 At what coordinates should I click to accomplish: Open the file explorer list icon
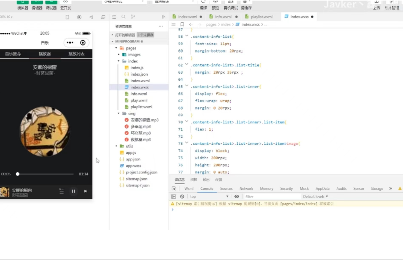click(114, 17)
